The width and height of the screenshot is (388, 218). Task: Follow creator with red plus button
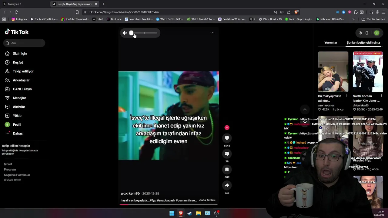pos(227,127)
